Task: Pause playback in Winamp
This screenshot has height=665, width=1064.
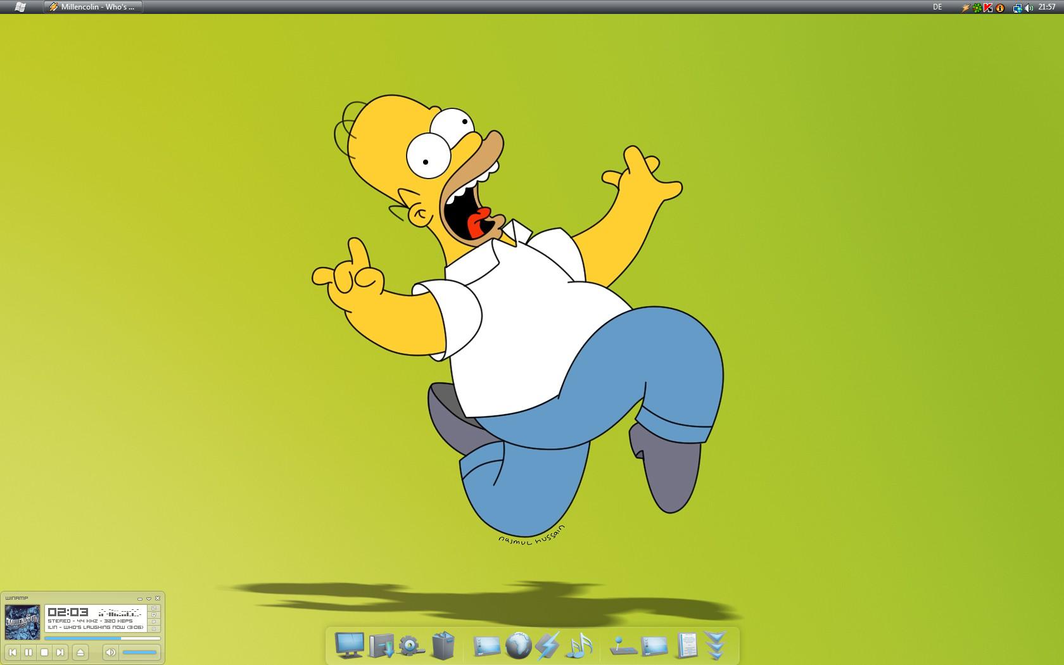Action: tap(28, 652)
